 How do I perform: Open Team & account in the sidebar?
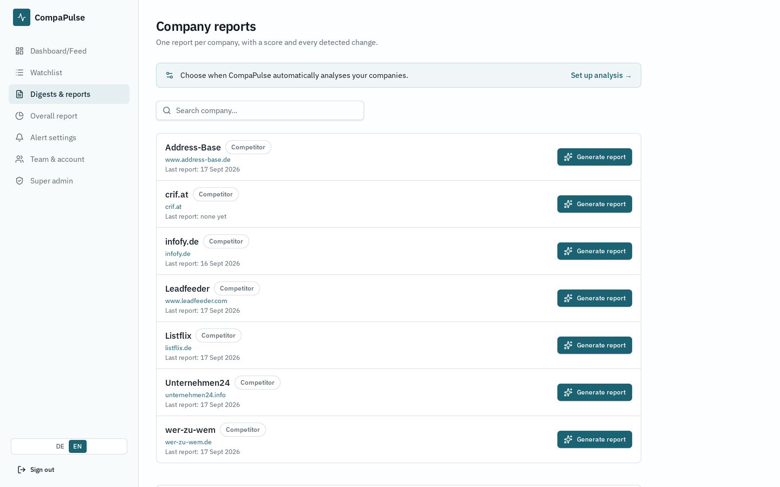(x=69, y=159)
